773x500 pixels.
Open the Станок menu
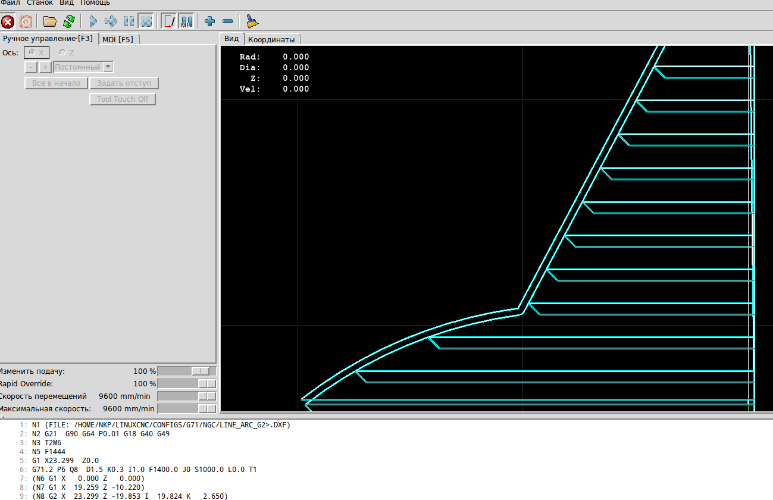tap(40, 3)
